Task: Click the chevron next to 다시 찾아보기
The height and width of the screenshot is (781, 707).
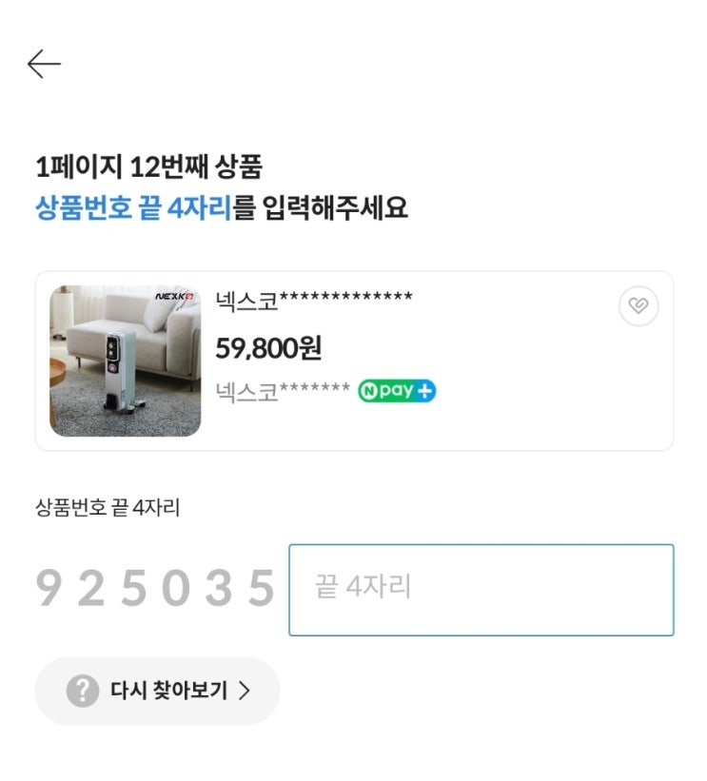Action: click(245, 691)
